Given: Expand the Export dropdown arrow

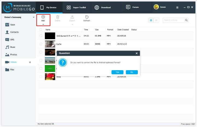Looking at the screenshot, I should [x=72, y=24].
